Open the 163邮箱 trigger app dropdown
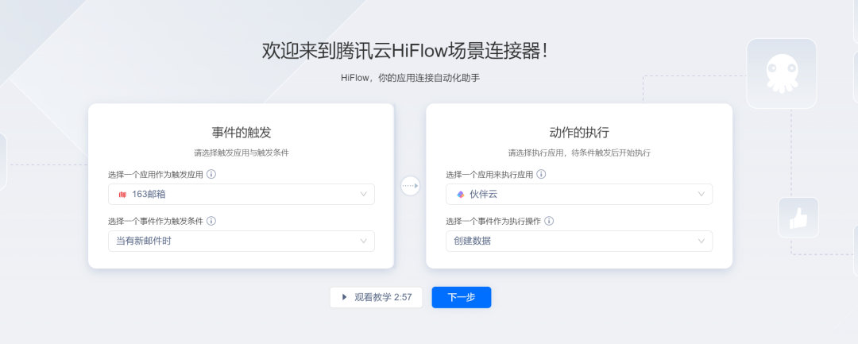The height and width of the screenshot is (344, 858). pyautogui.click(x=242, y=194)
